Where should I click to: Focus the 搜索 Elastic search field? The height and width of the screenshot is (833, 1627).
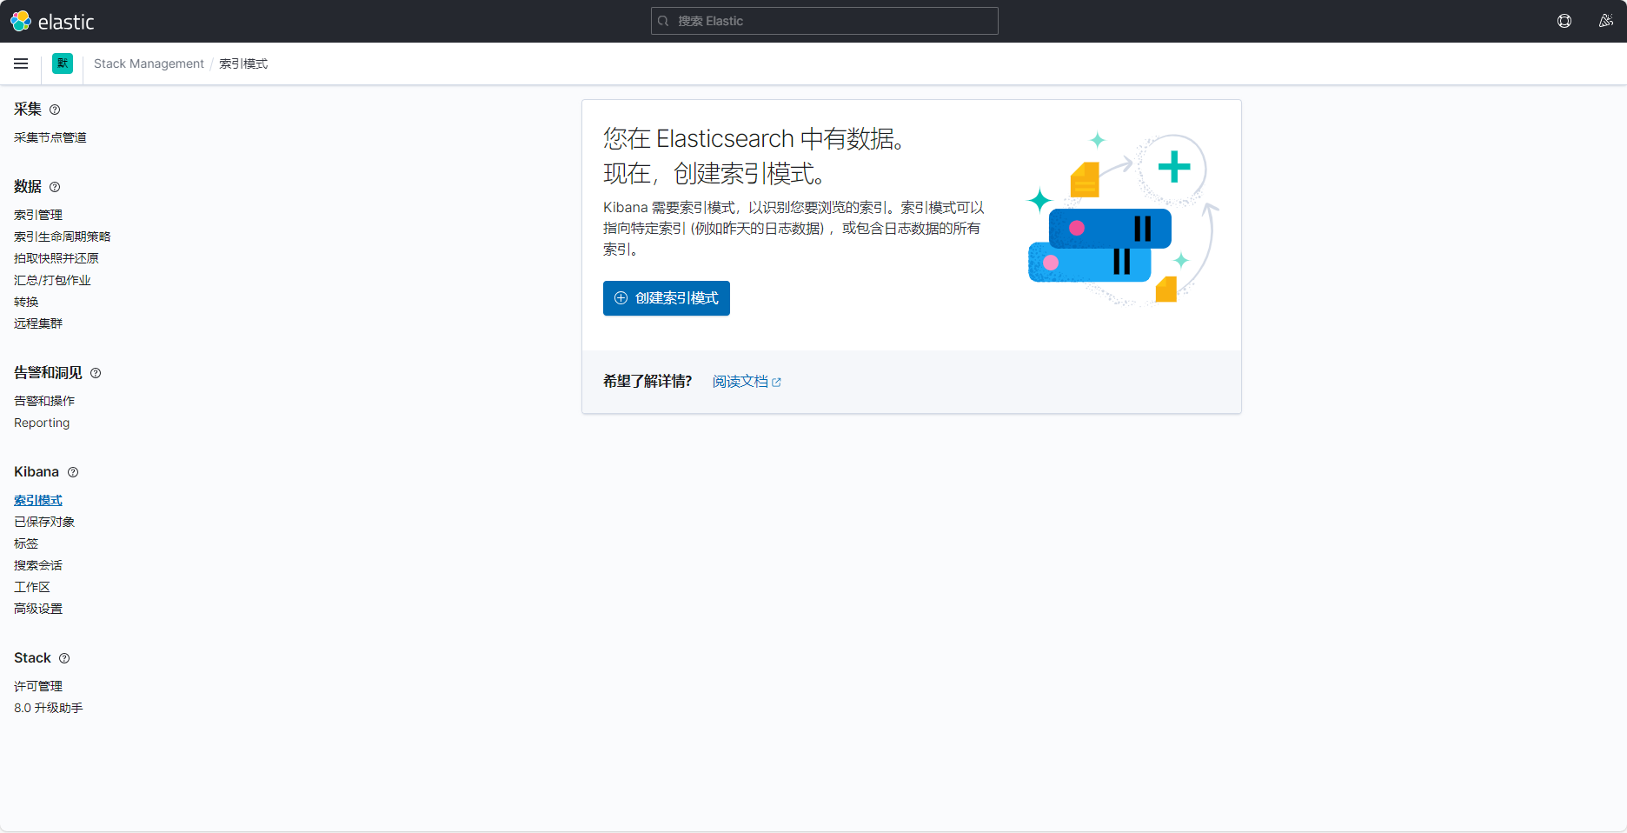824,21
